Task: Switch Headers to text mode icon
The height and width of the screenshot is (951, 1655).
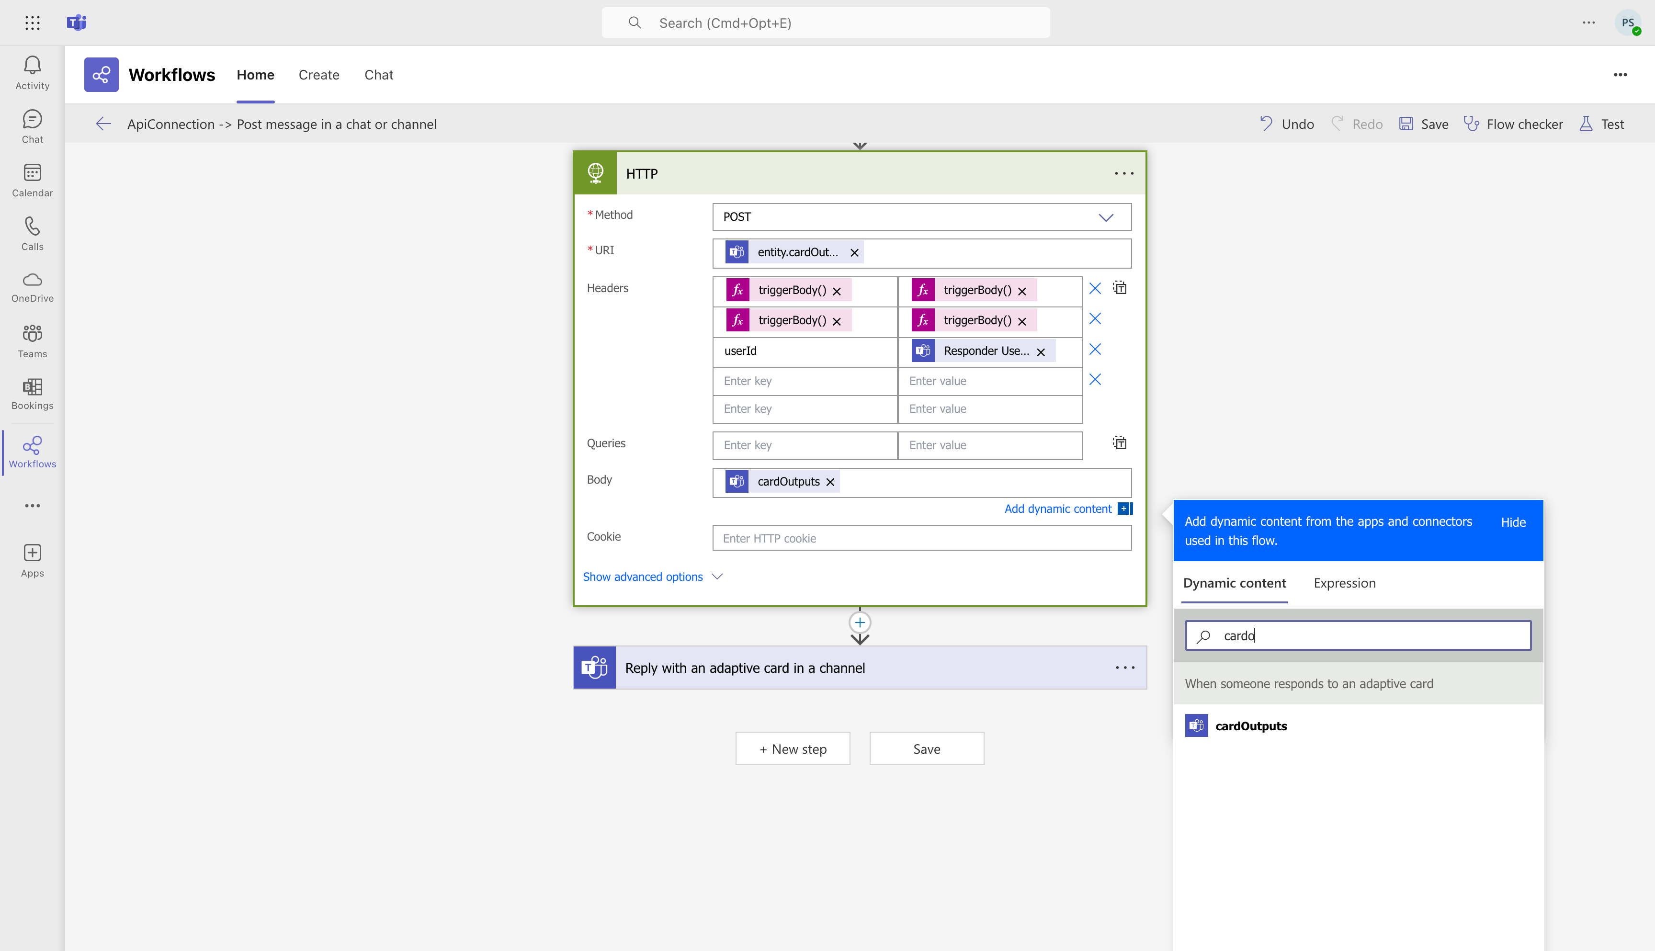Action: click(1120, 288)
